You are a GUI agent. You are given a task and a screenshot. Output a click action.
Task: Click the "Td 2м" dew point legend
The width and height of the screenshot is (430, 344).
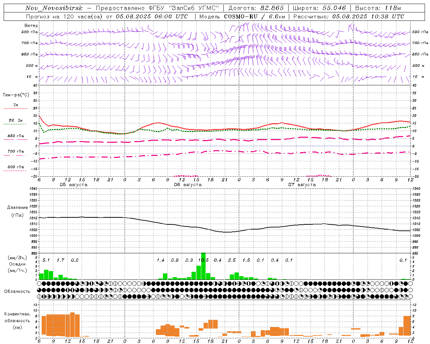[15, 120]
